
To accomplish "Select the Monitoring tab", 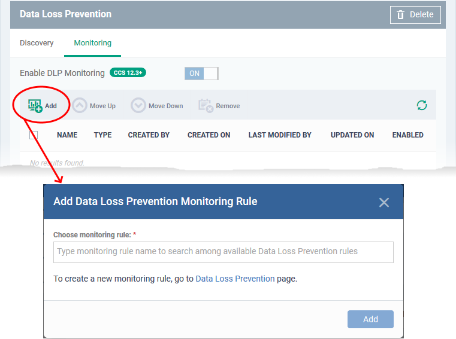I will coord(92,43).
